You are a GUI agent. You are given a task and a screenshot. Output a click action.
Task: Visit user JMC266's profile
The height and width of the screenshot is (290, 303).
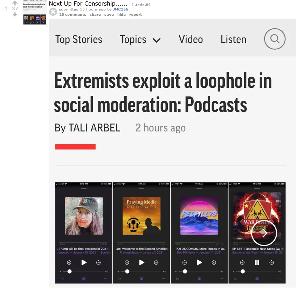pos(120,9)
